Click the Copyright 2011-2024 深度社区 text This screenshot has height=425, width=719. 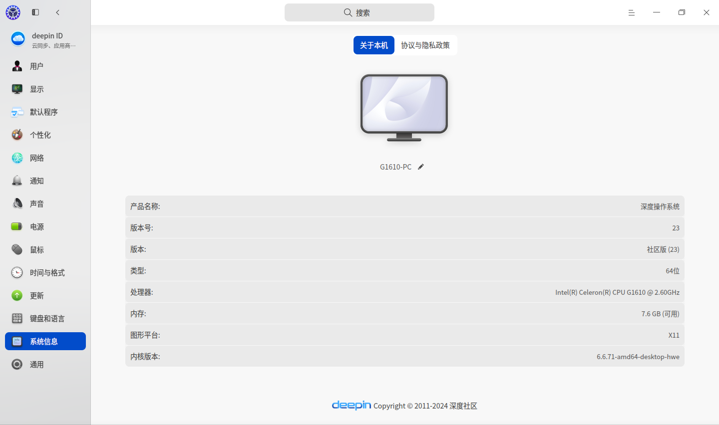pyautogui.click(x=425, y=406)
